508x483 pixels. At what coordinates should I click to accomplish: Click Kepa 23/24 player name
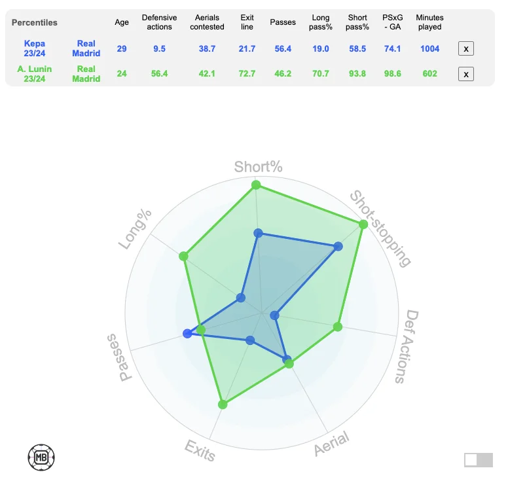coord(35,48)
